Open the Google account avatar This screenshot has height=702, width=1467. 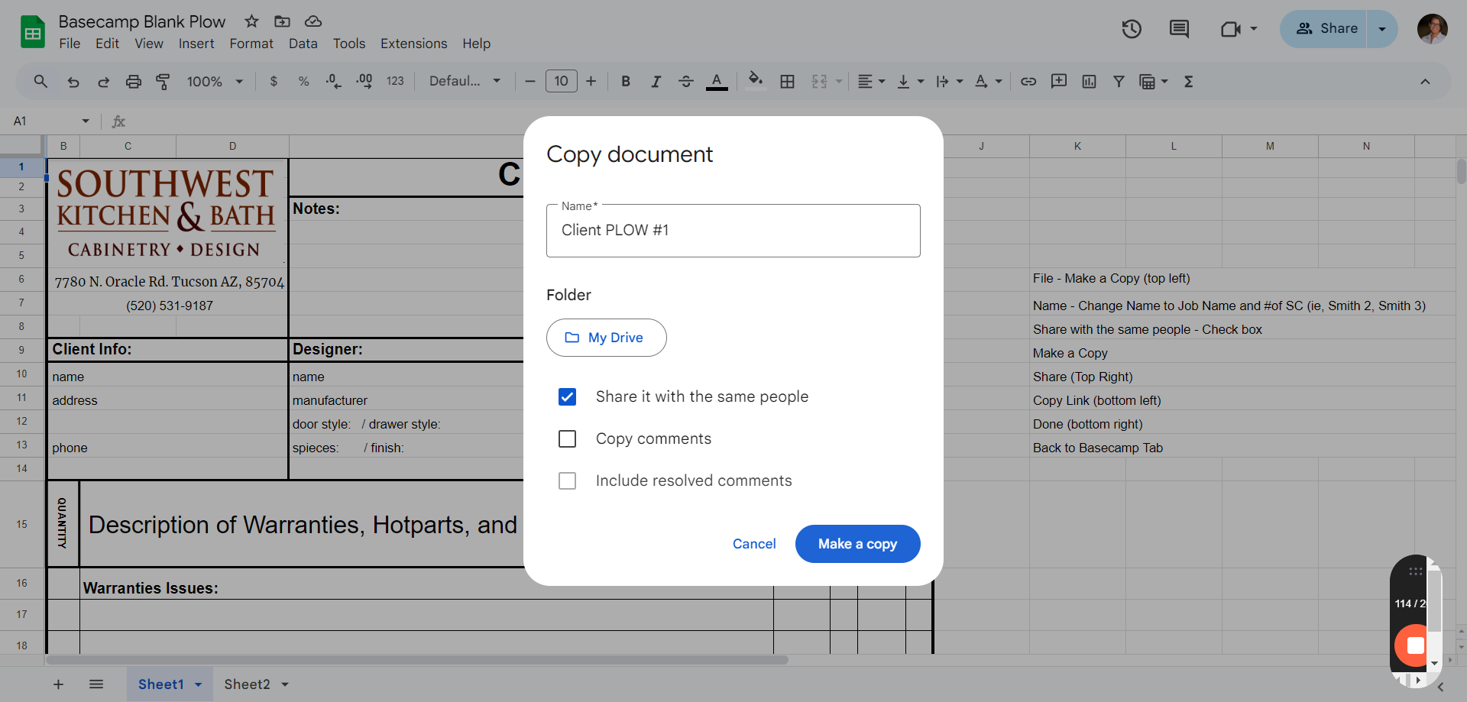click(x=1432, y=29)
